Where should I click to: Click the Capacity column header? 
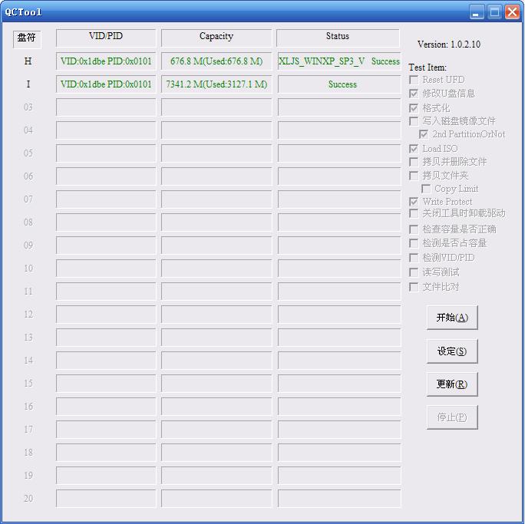[216, 38]
